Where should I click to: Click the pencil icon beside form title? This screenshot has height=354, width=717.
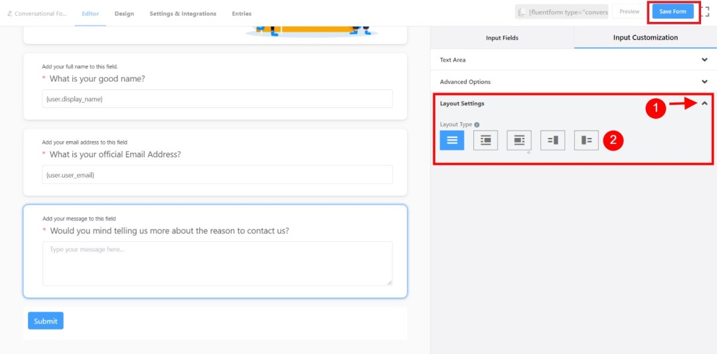click(x=10, y=14)
